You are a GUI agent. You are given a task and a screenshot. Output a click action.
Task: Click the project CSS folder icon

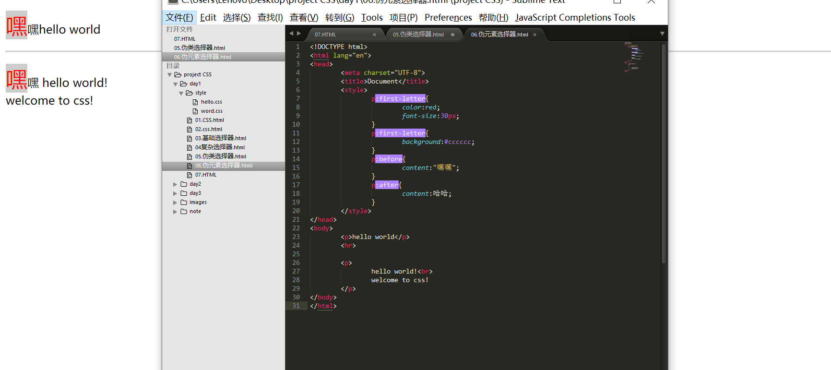[178, 75]
